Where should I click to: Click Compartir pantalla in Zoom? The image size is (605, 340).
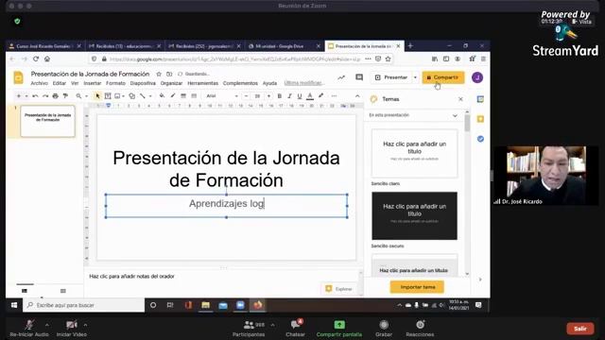click(339, 329)
